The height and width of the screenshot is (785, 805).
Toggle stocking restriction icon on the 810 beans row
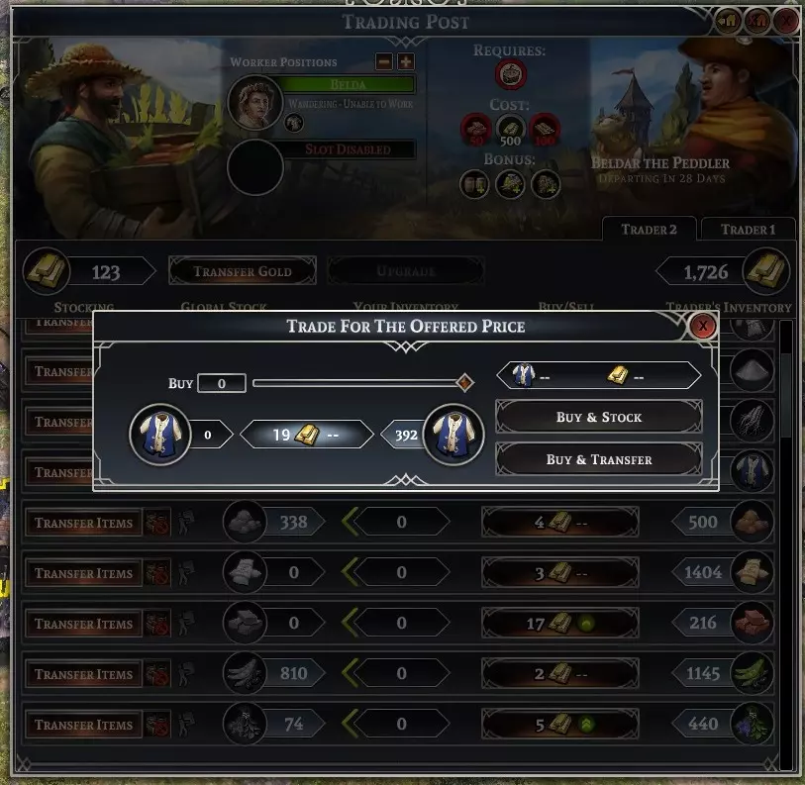click(x=157, y=673)
